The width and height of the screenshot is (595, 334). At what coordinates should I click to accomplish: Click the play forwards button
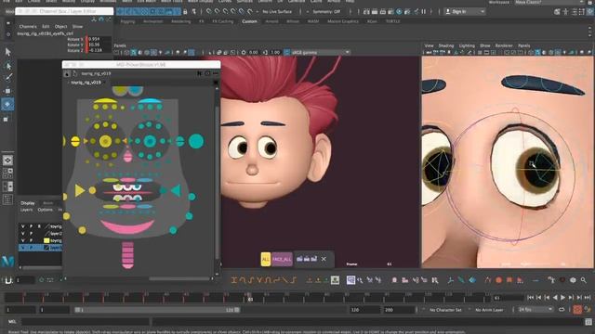pos(562,298)
